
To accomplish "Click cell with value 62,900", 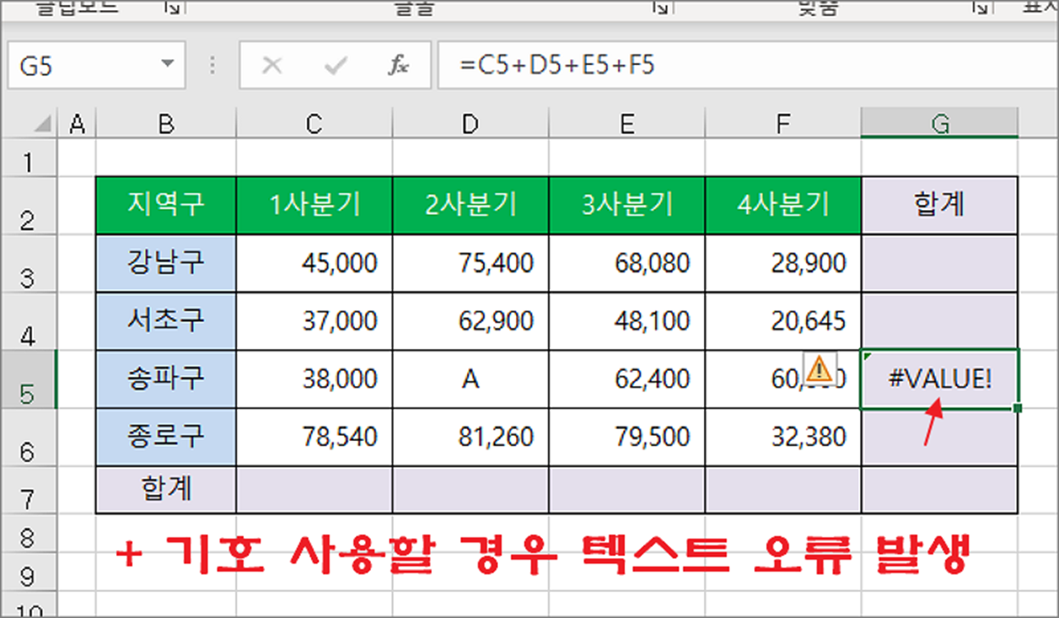I will 470,321.
